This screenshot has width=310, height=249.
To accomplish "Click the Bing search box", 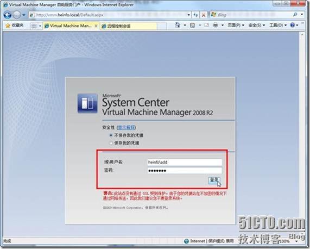I will coord(251,15).
